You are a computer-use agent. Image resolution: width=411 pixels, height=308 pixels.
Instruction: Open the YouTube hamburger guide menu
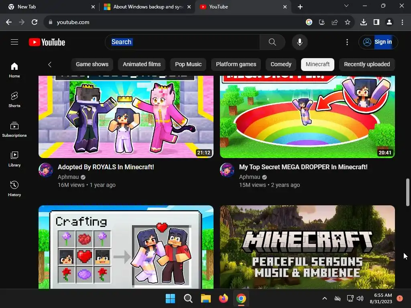[x=14, y=42]
